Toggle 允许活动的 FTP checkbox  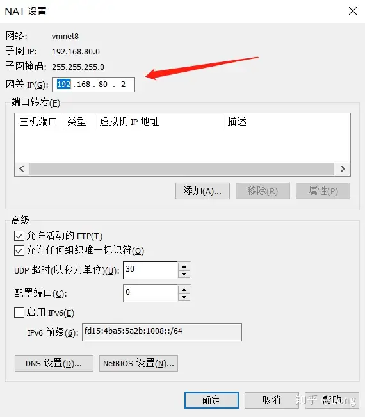pos(19,236)
